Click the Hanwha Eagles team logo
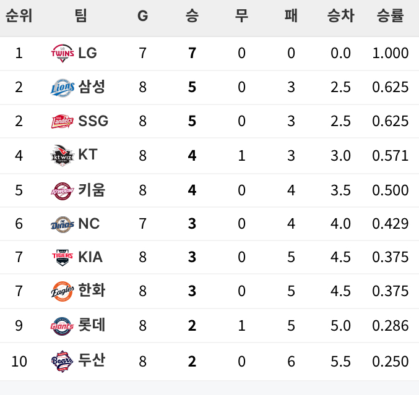 [x=63, y=291]
